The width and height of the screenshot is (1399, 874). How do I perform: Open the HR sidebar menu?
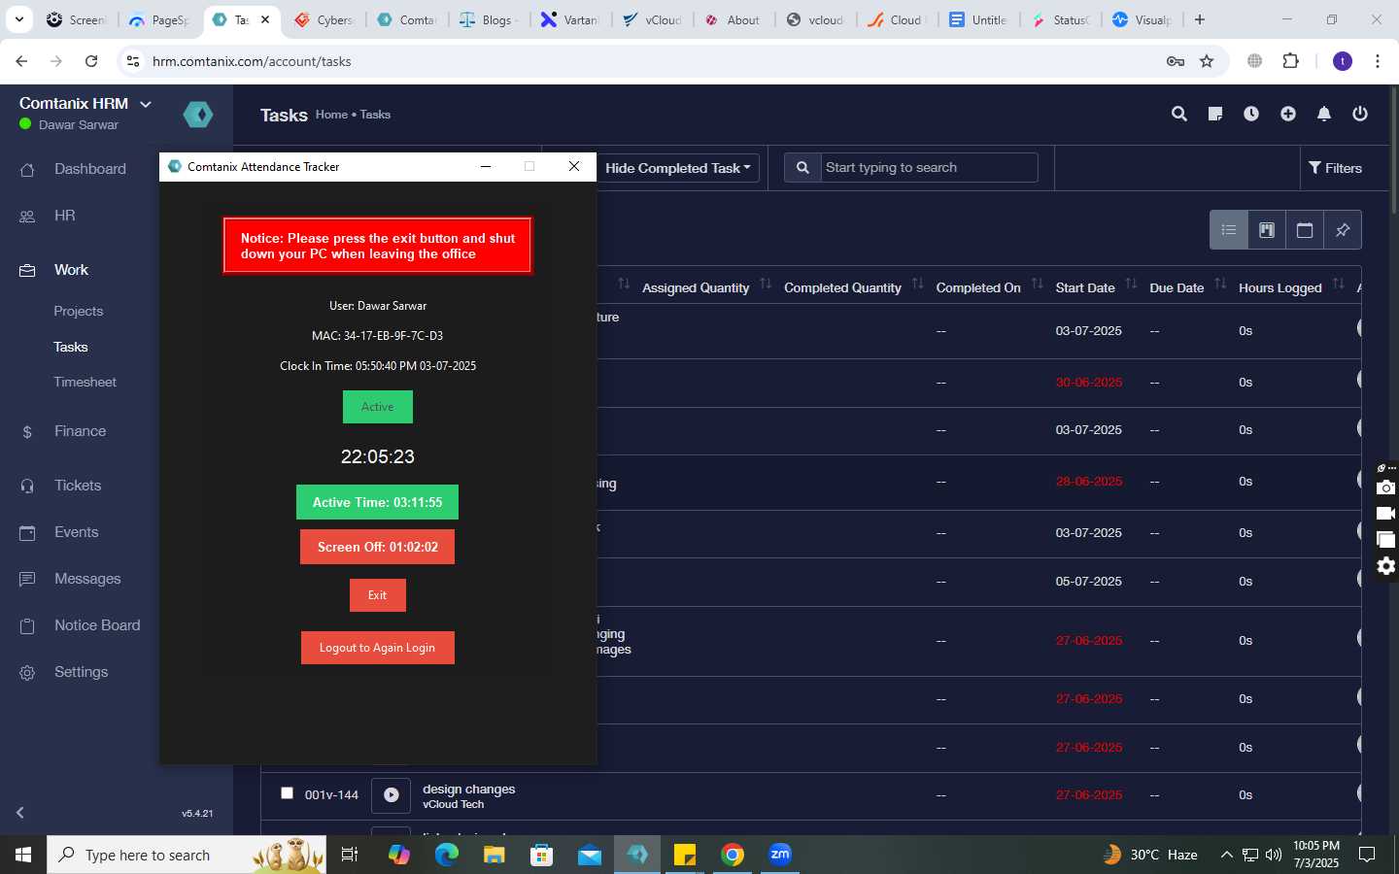pyautogui.click(x=65, y=216)
